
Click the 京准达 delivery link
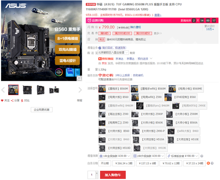(x=119, y=59)
